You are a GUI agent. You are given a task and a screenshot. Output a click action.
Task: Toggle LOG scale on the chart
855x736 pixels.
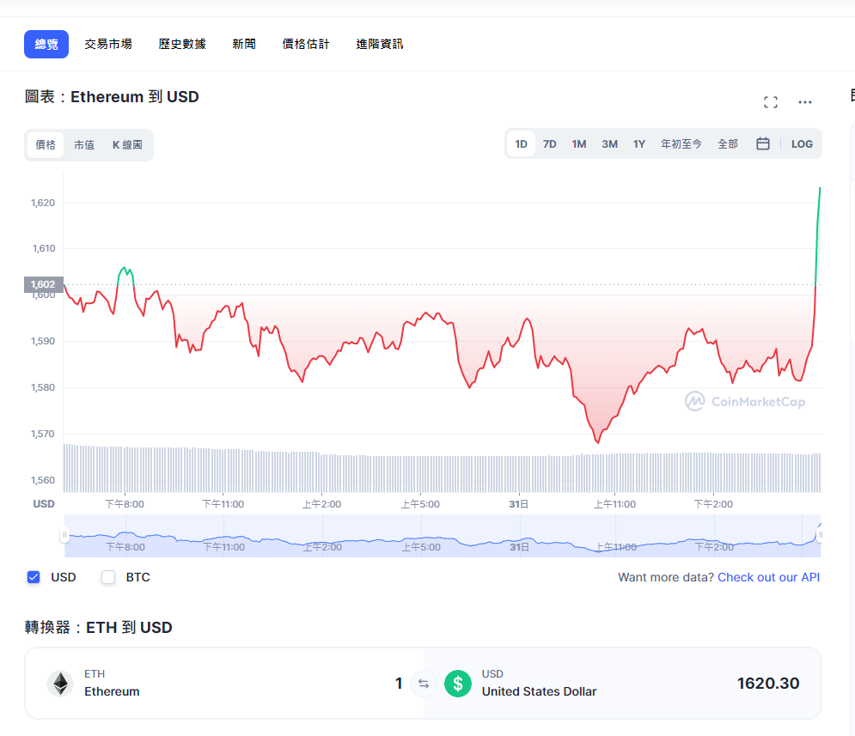pyautogui.click(x=802, y=143)
